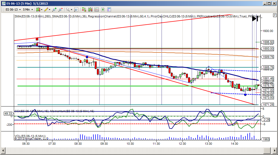Viewport: 278px width, 155px height.
Task: Click the F button at chart corner
Action: tap(275, 15)
